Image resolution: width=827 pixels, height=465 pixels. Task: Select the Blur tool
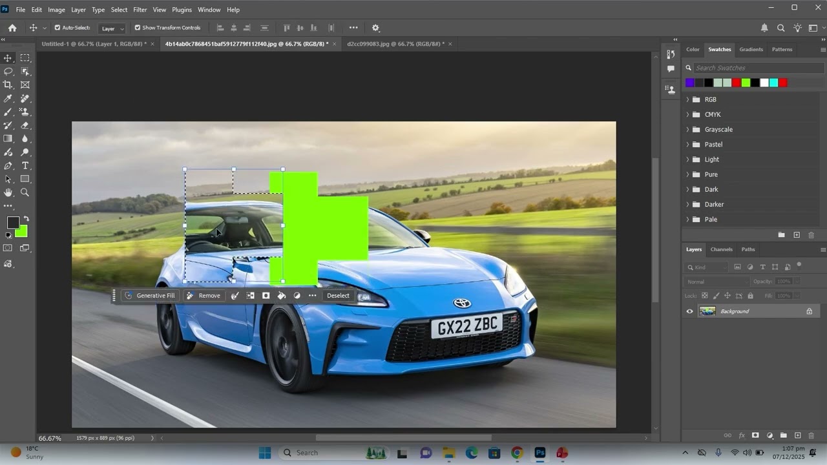point(25,138)
